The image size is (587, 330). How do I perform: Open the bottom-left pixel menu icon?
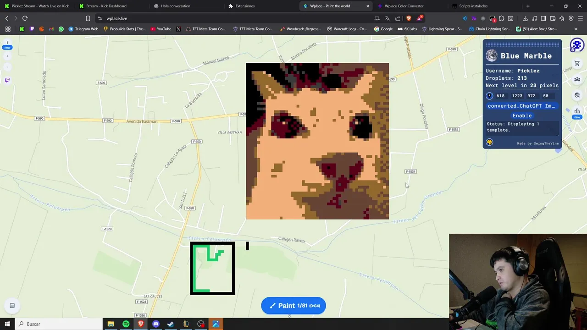click(12, 306)
